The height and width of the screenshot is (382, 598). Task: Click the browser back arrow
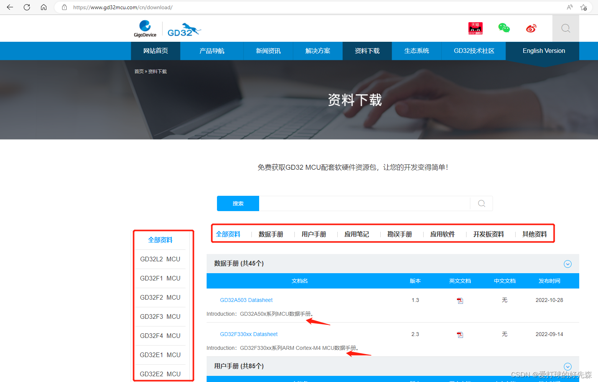(10, 7)
